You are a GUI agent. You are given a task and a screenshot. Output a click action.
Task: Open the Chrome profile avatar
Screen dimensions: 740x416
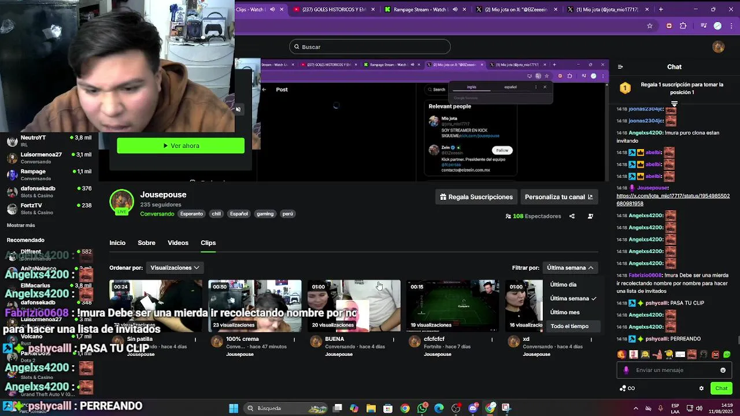pos(718,26)
